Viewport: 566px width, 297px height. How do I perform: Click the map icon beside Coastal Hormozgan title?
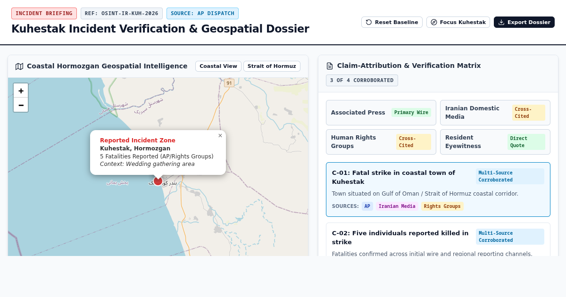(x=19, y=66)
